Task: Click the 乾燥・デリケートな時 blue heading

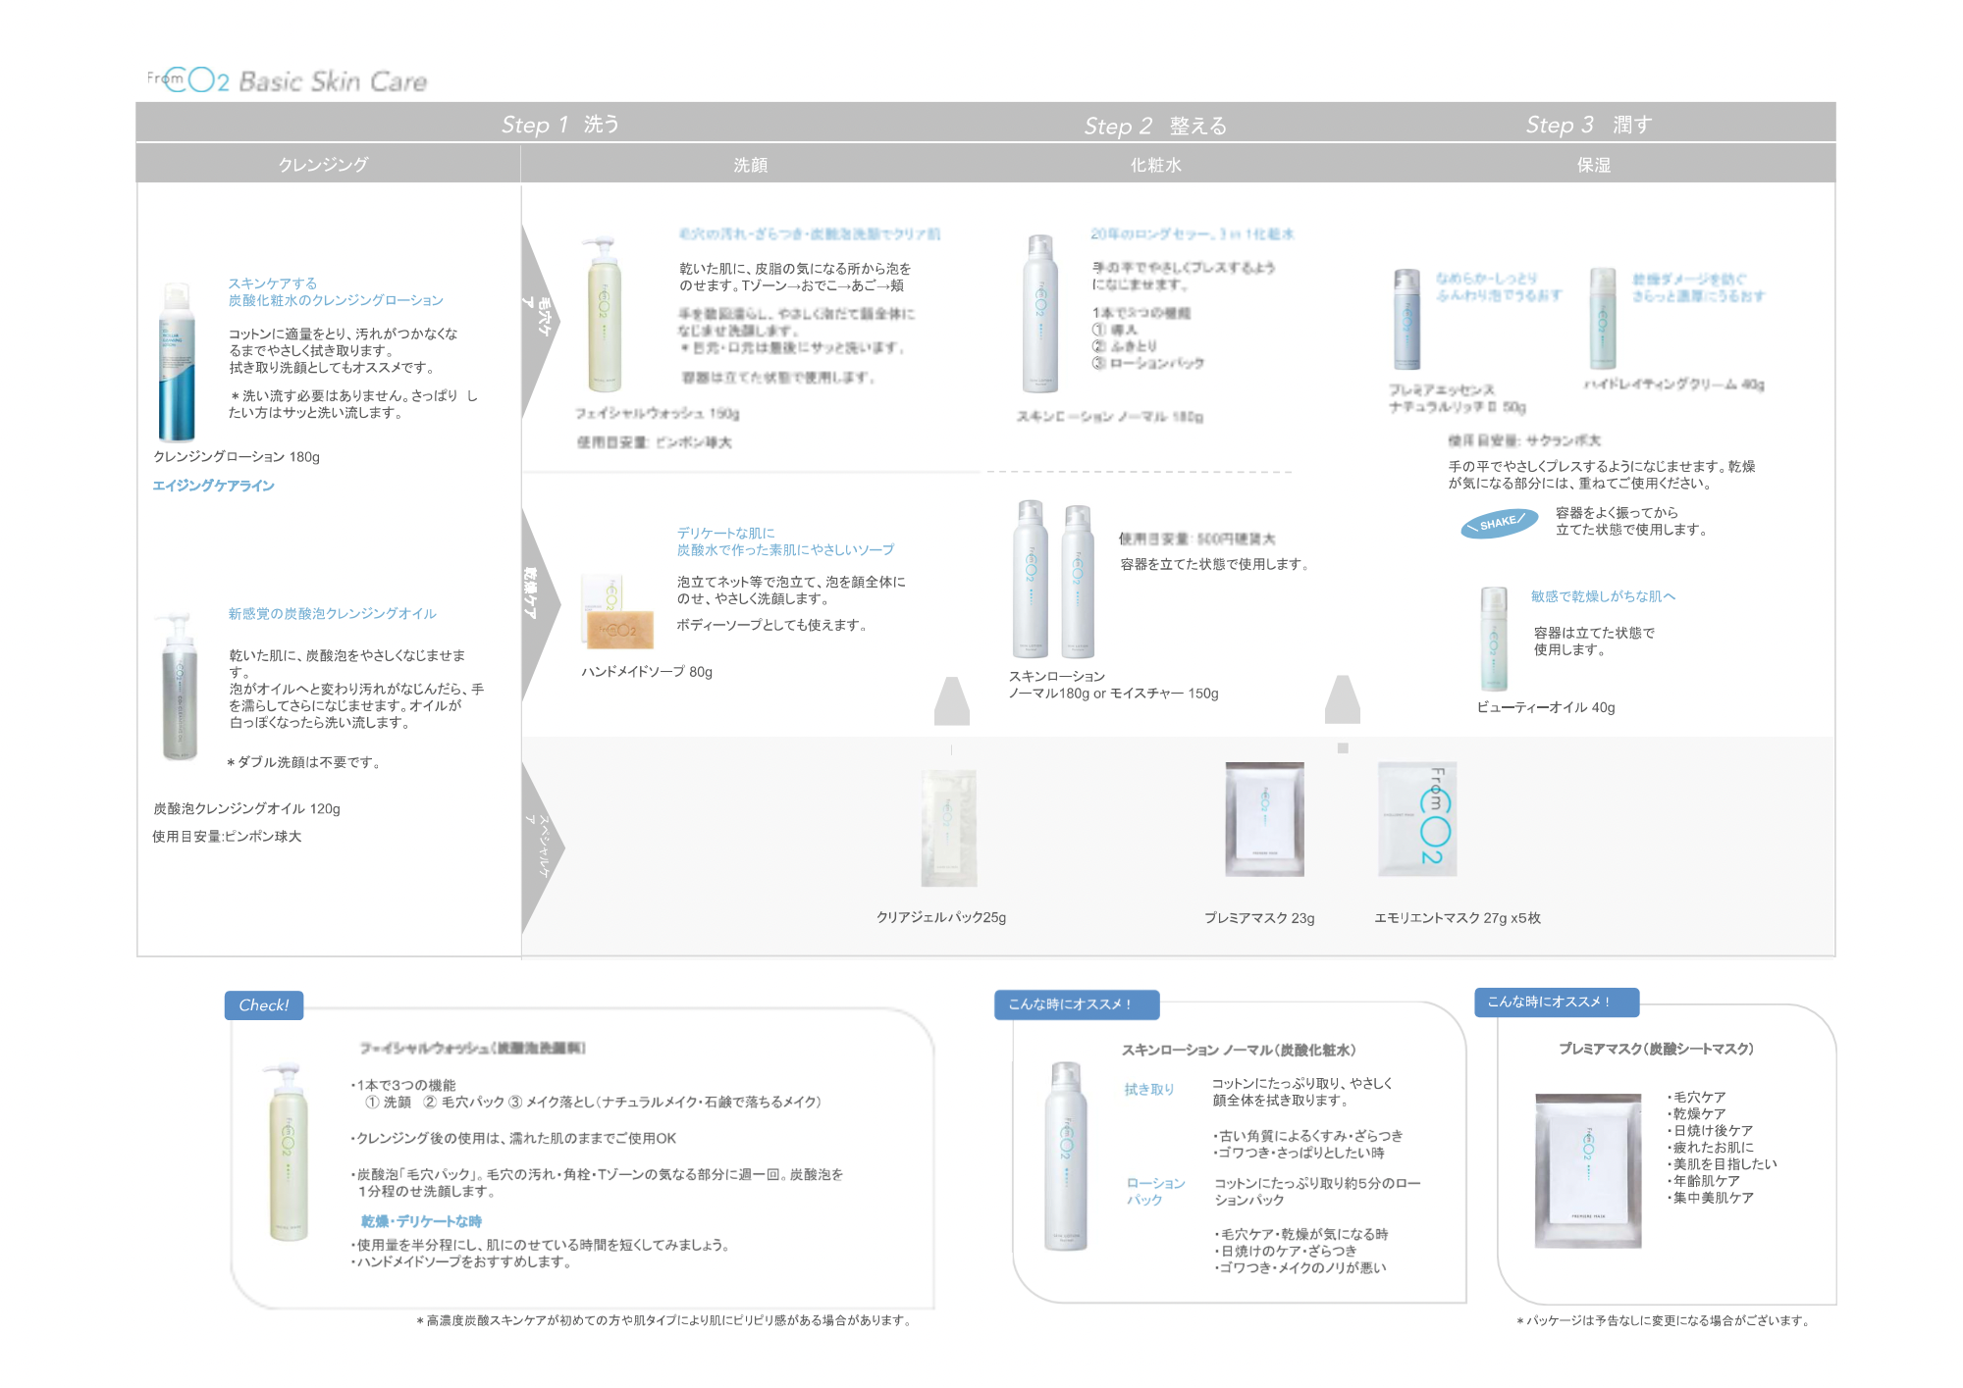Action: click(x=421, y=1221)
